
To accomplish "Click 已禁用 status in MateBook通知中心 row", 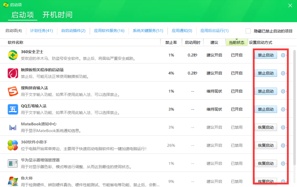I will pyautogui.click(x=237, y=128).
